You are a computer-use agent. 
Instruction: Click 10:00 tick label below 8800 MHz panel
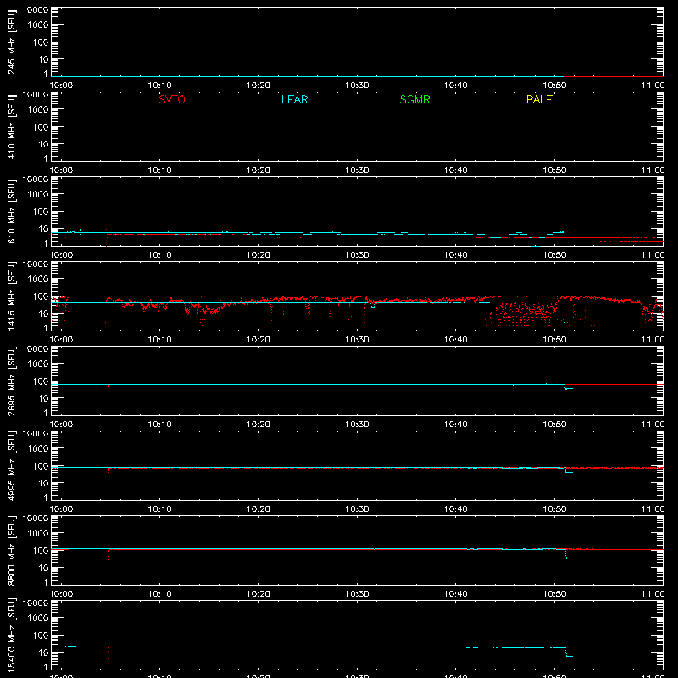[x=61, y=594]
